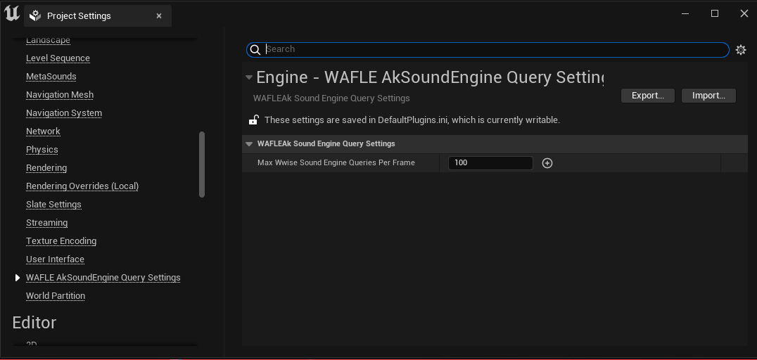Click the Import button
Viewport: 757px width, 360px height.
coord(708,96)
